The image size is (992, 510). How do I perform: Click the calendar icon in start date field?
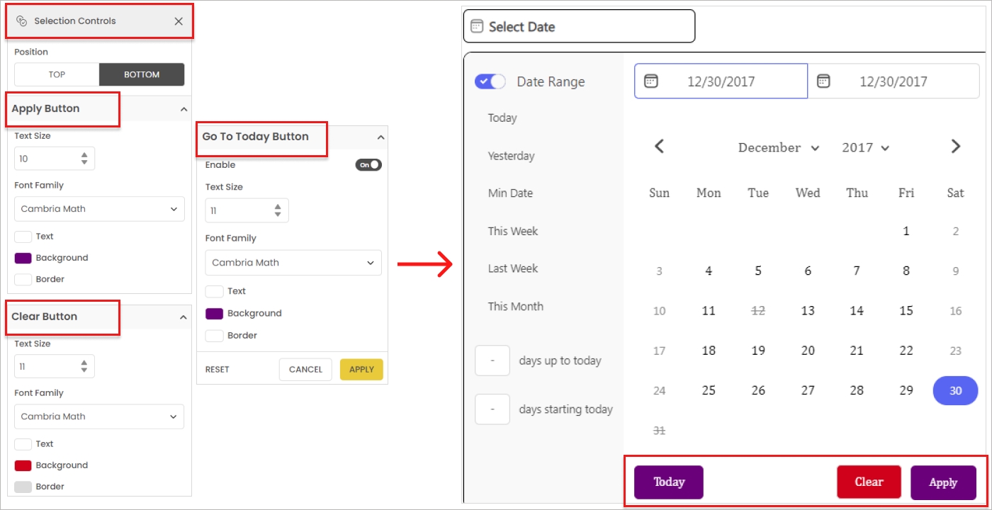click(x=650, y=81)
